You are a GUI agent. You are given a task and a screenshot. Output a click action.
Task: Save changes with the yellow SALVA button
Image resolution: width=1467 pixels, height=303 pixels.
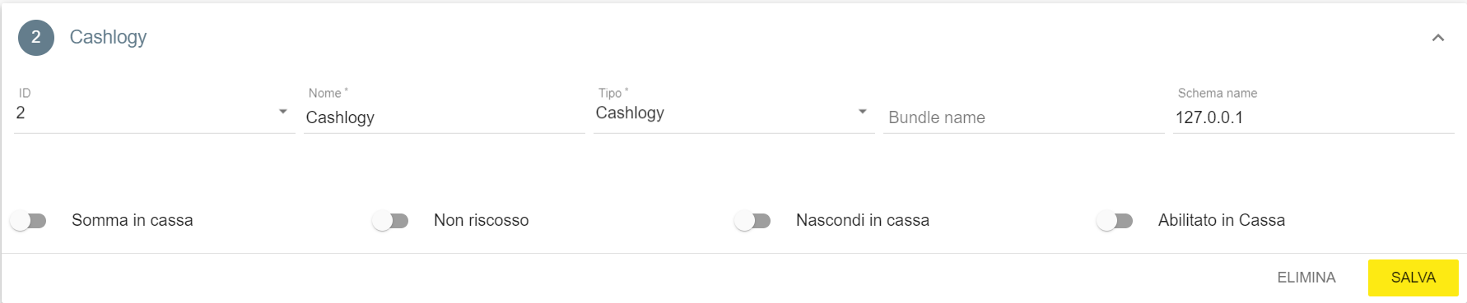pos(1413,278)
